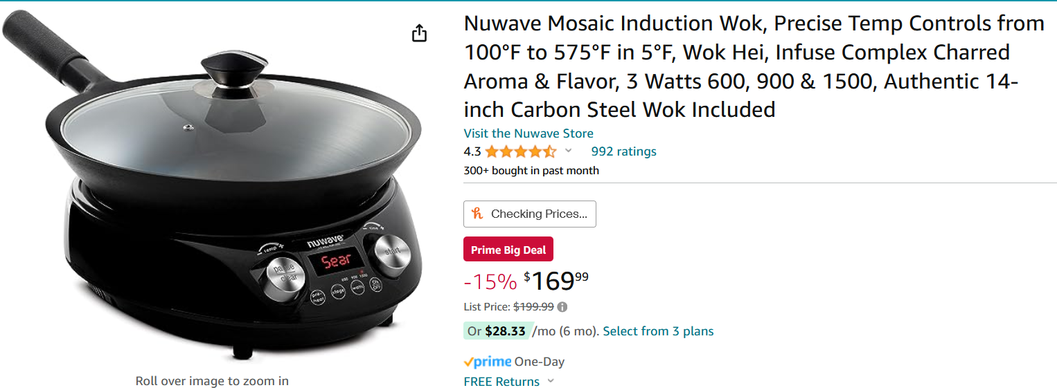The width and height of the screenshot is (1057, 390).
Task: Open the Select from 3 plans link
Action: [x=658, y=331]
